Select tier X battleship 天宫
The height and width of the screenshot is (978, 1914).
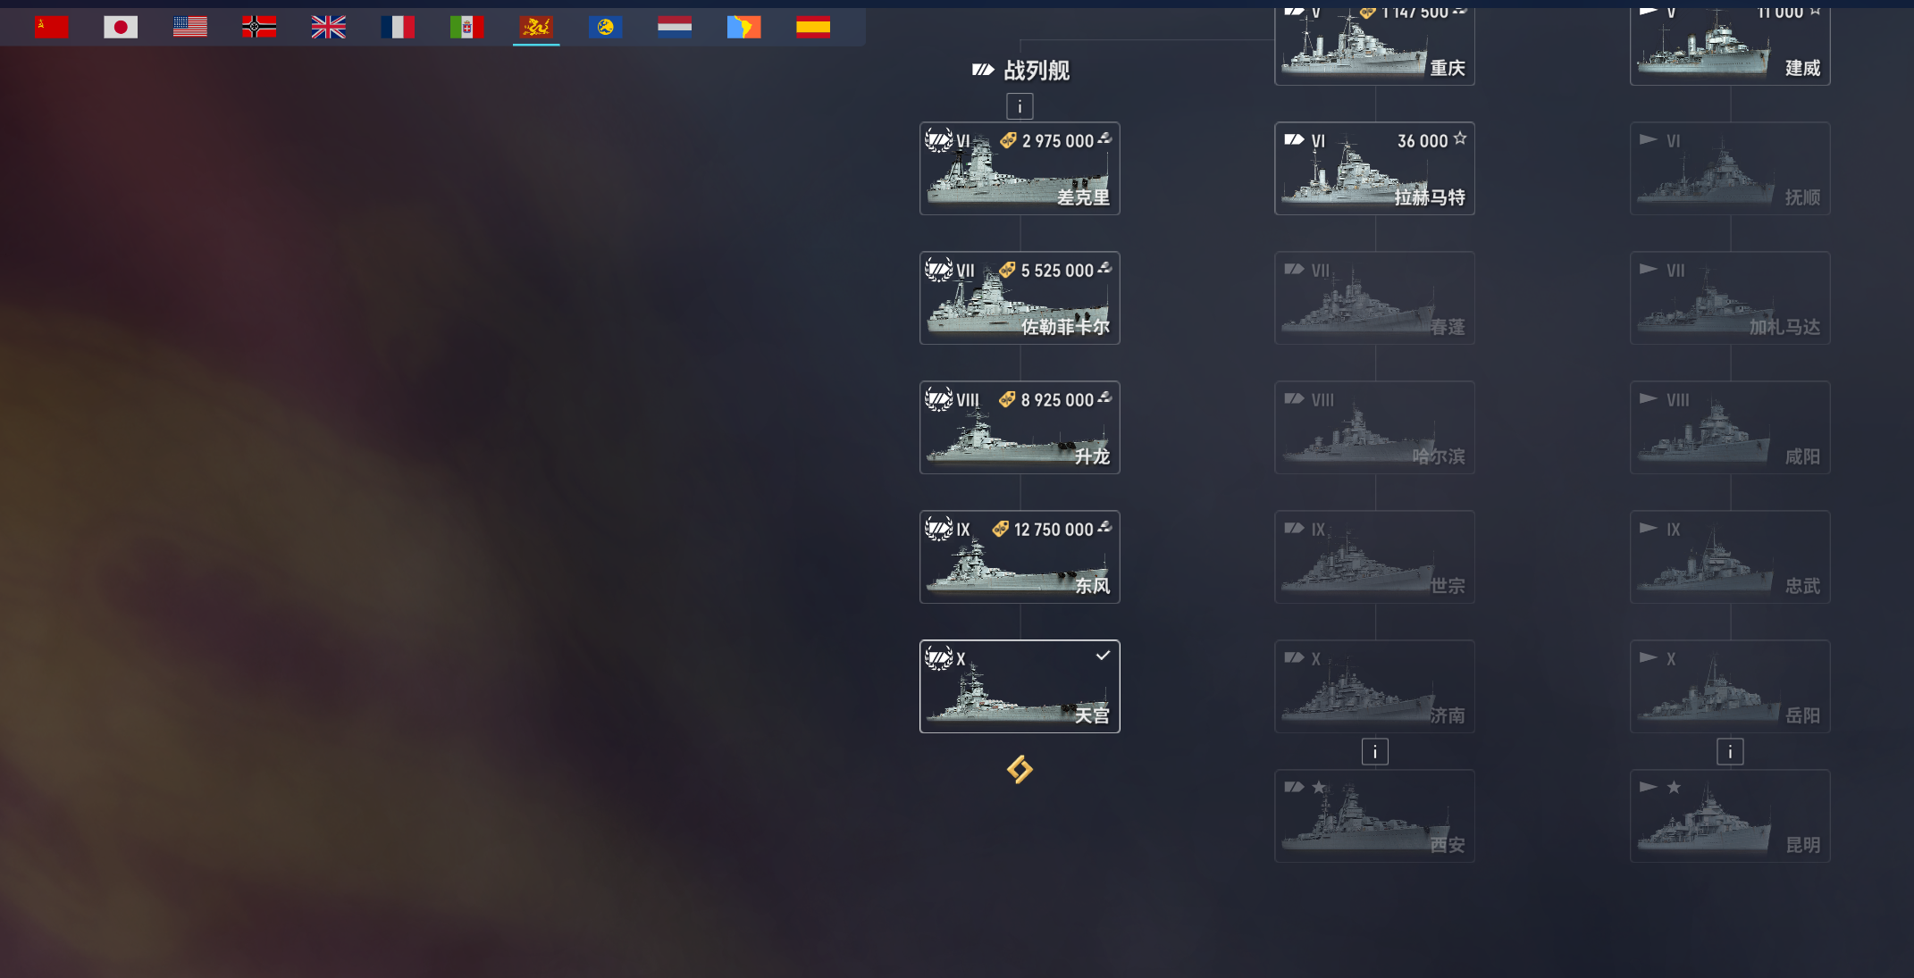[x=1020, y=687]
